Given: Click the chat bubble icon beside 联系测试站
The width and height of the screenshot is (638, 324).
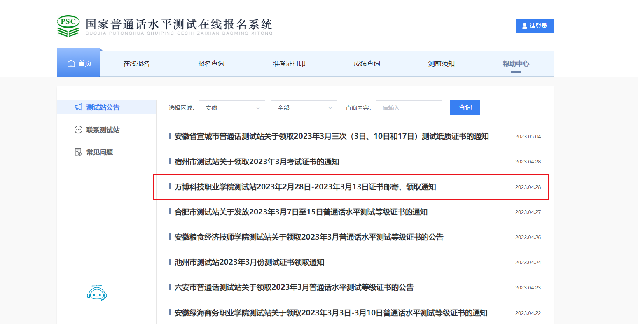Looking at the screenshot, I should (78, 130).
